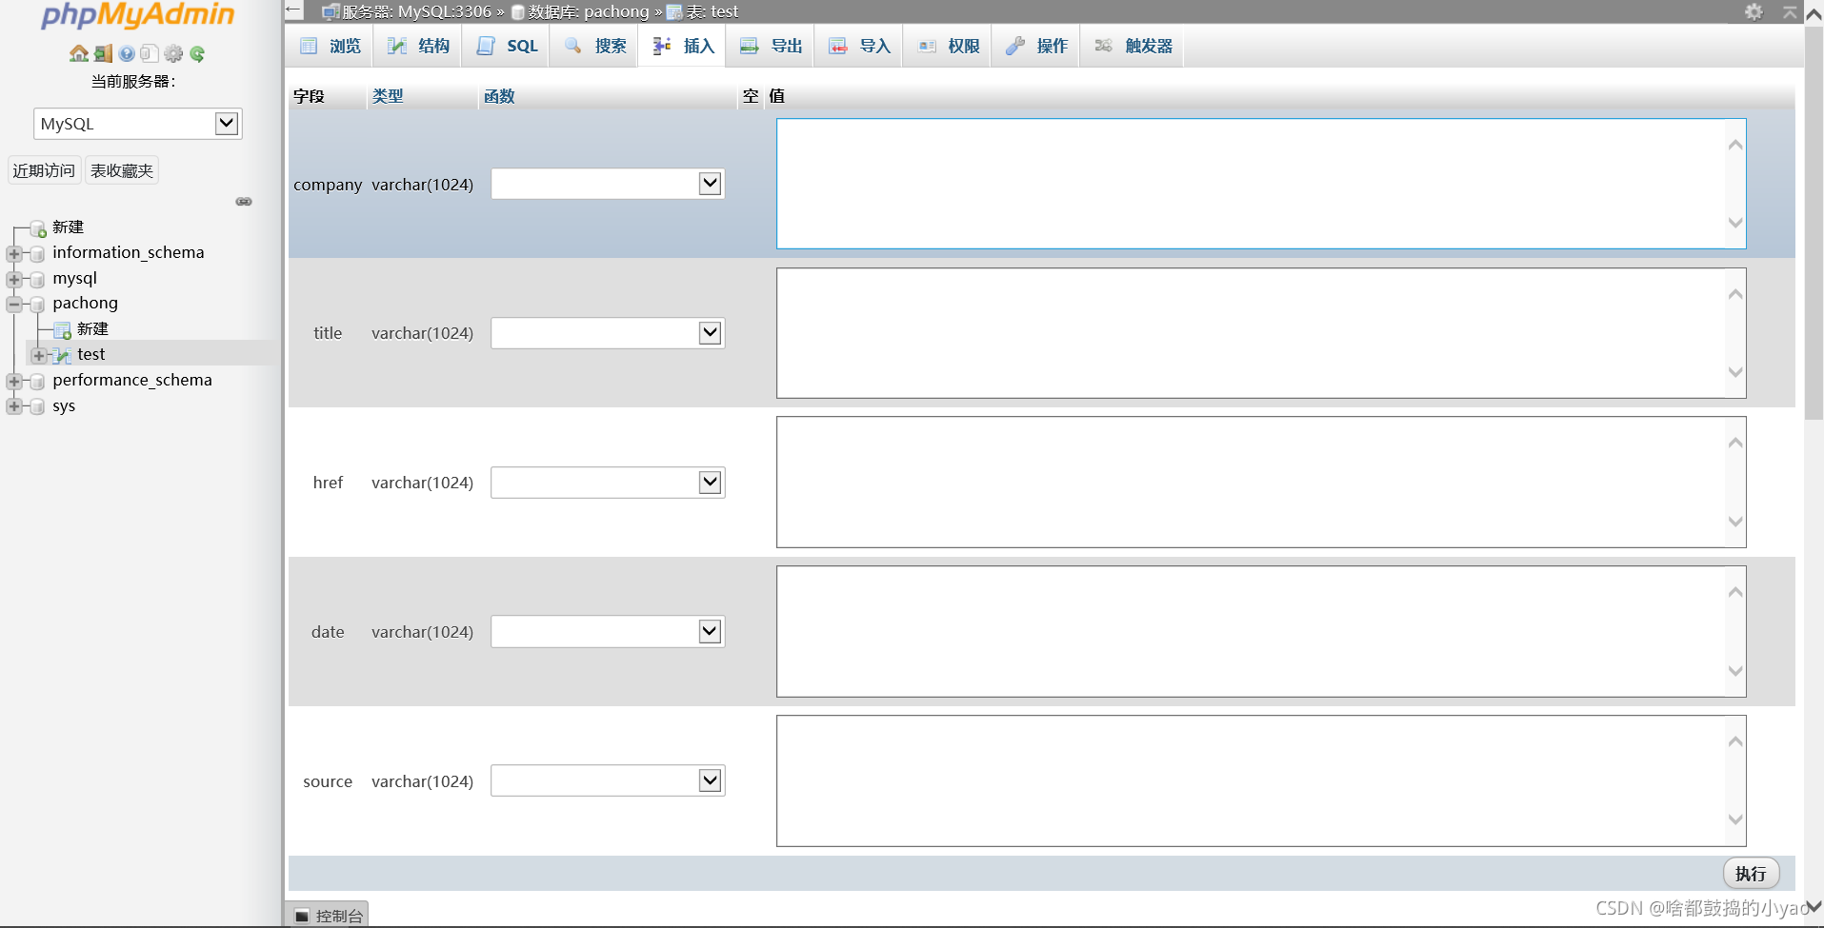This screenshot has height=928, width=1824.
Task: Open function dropdown for source field
Action: tap(608, 780)
